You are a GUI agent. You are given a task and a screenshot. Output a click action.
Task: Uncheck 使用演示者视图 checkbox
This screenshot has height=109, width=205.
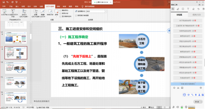[76, 15]
